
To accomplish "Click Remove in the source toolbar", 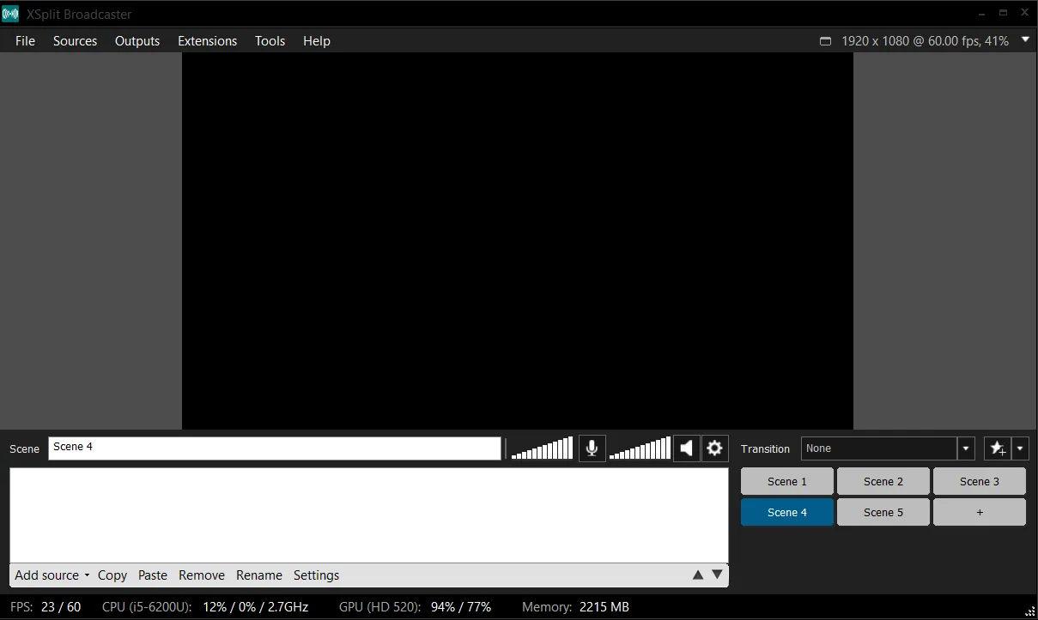I will pos(202,575).
